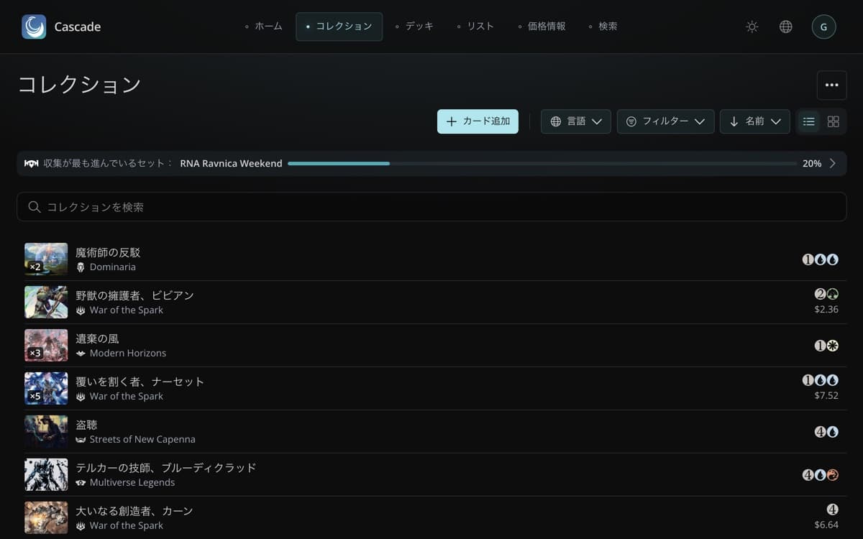Click the $6.64 price
Image resolution: width=863 pixels, height=539 pixels.
[x=826, y=525]
